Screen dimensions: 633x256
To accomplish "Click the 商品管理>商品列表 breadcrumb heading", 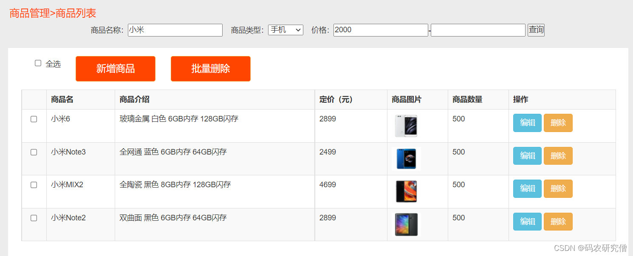I will pos(53,13).
